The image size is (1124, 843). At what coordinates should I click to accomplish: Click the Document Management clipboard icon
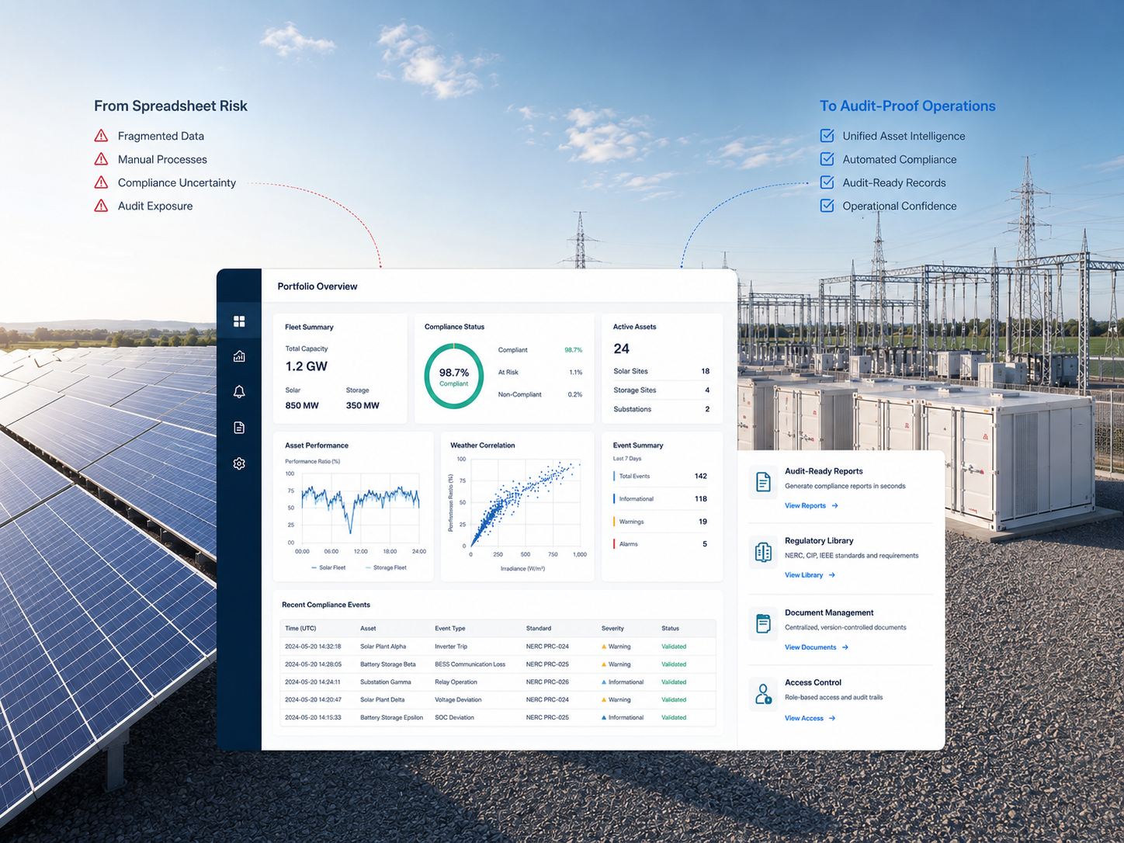[x=763, y=623]
